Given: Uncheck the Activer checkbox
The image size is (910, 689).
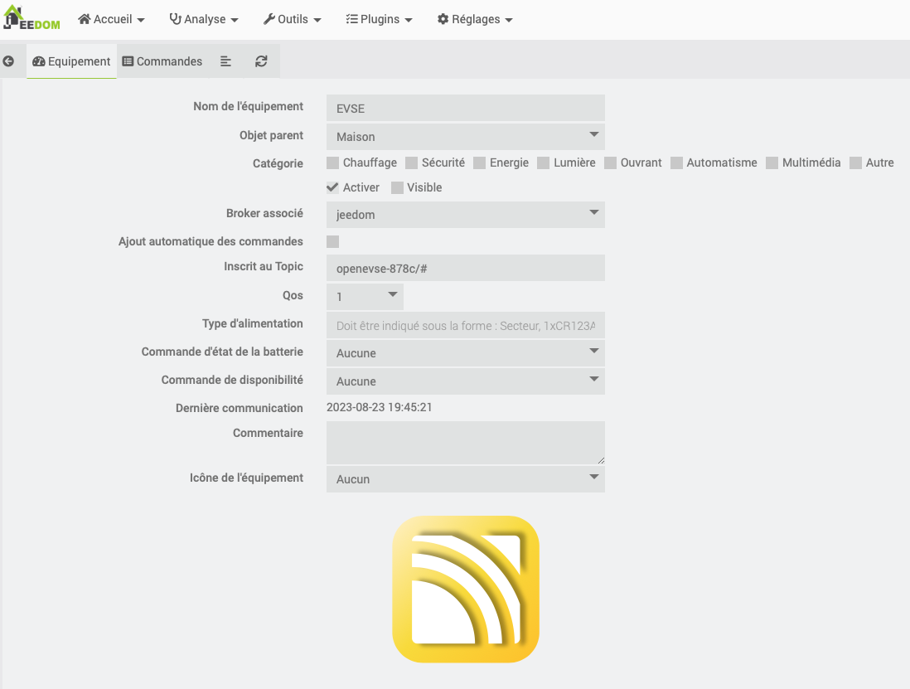Looking at the screenshot, I should pos(332,187).
